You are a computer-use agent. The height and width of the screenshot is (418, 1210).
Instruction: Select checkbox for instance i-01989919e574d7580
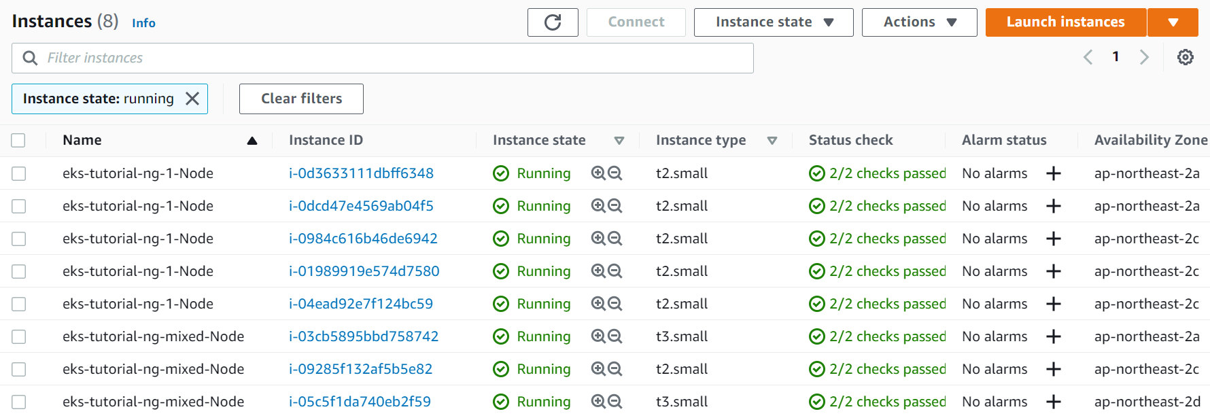pyautogui.click(x=18, y=271)
